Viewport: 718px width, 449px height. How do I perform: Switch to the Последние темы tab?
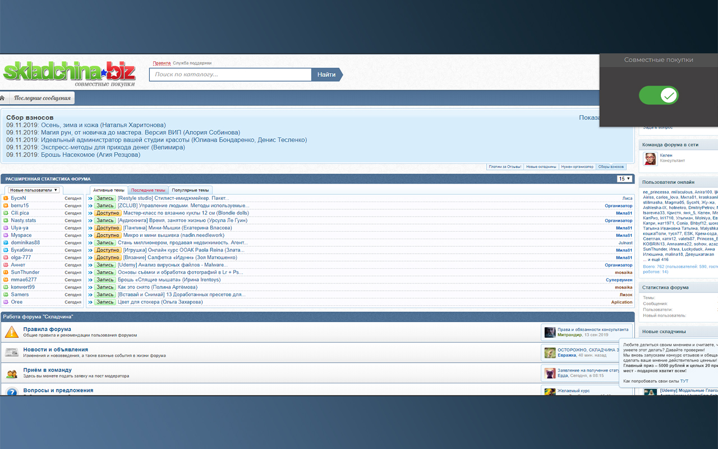coord(148,190)
